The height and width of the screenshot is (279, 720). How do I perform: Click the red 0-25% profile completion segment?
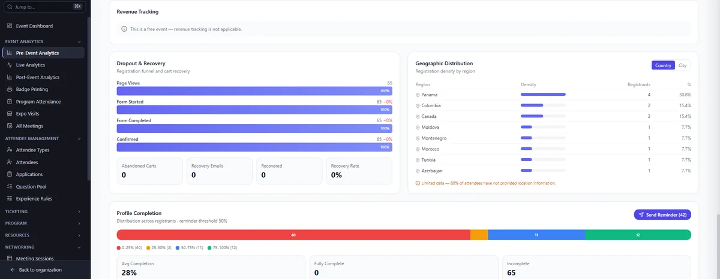coord(293,235)
